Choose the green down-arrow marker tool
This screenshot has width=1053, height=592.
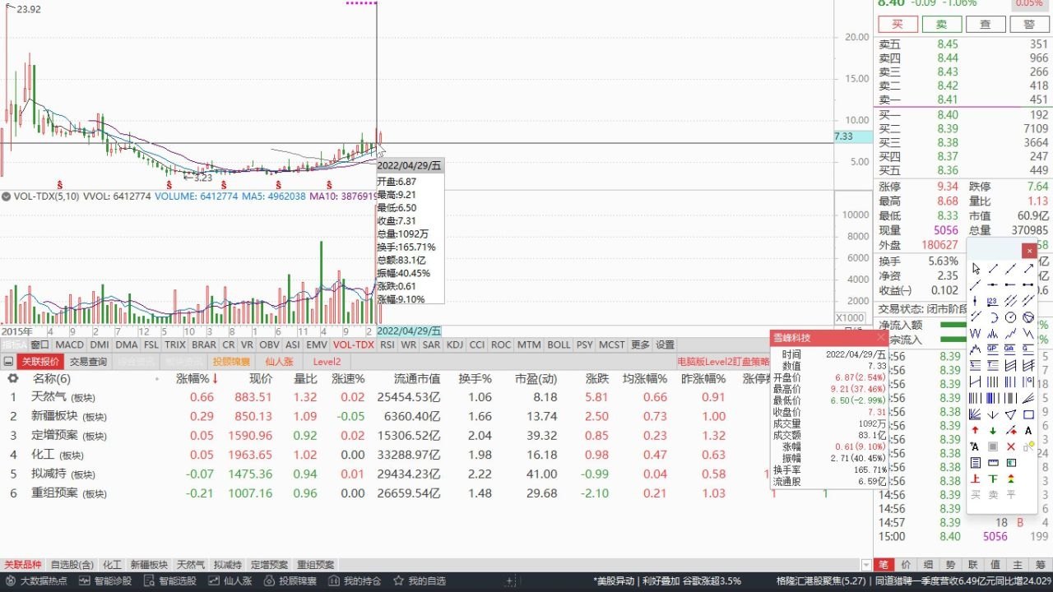click(x=993, y=430)
